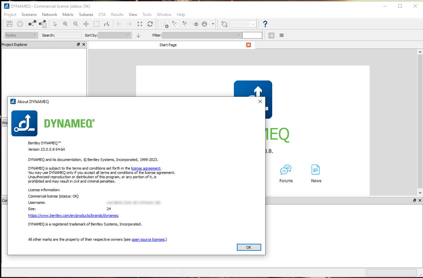Click the Search input field

pyautogui.click(x=68, y=35)
